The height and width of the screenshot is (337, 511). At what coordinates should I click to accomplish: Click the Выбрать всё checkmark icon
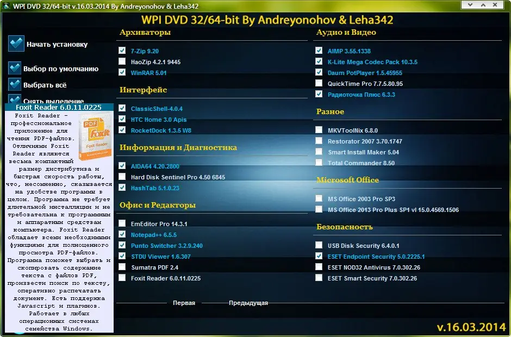(15, 84)
